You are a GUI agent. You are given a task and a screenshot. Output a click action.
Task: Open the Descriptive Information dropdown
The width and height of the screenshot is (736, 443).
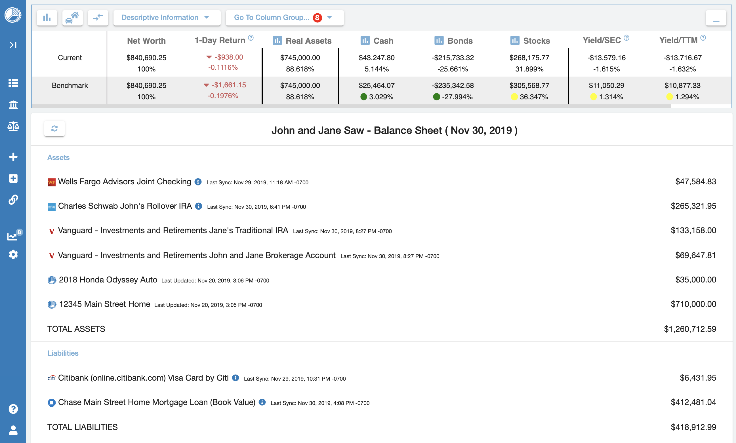coord(167,17)
